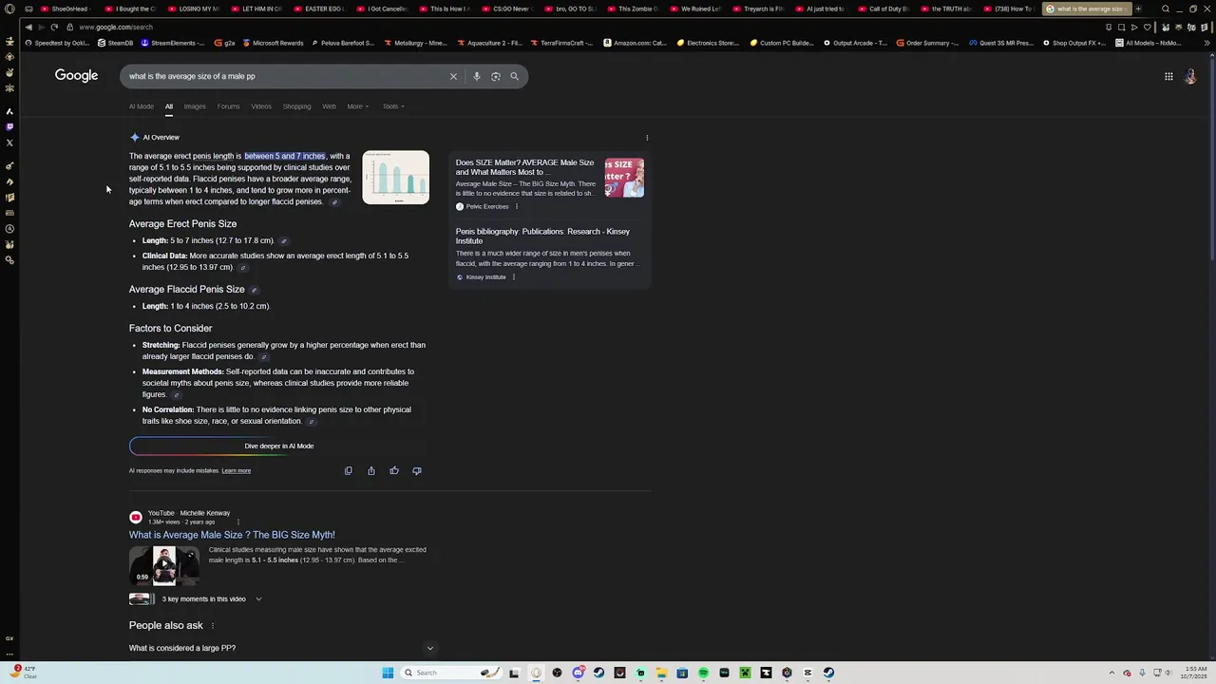The width and height of the screenshot is (1216, 684).
Task: Open 'Does SIZE Matter?' source card
Action: tap(524, 167)
